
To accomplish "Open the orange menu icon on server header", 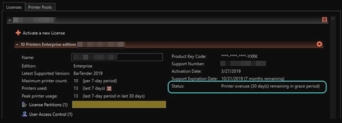I will tap(325, 20).
